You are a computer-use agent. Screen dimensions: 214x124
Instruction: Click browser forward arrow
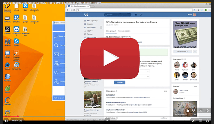click(71, 10)
